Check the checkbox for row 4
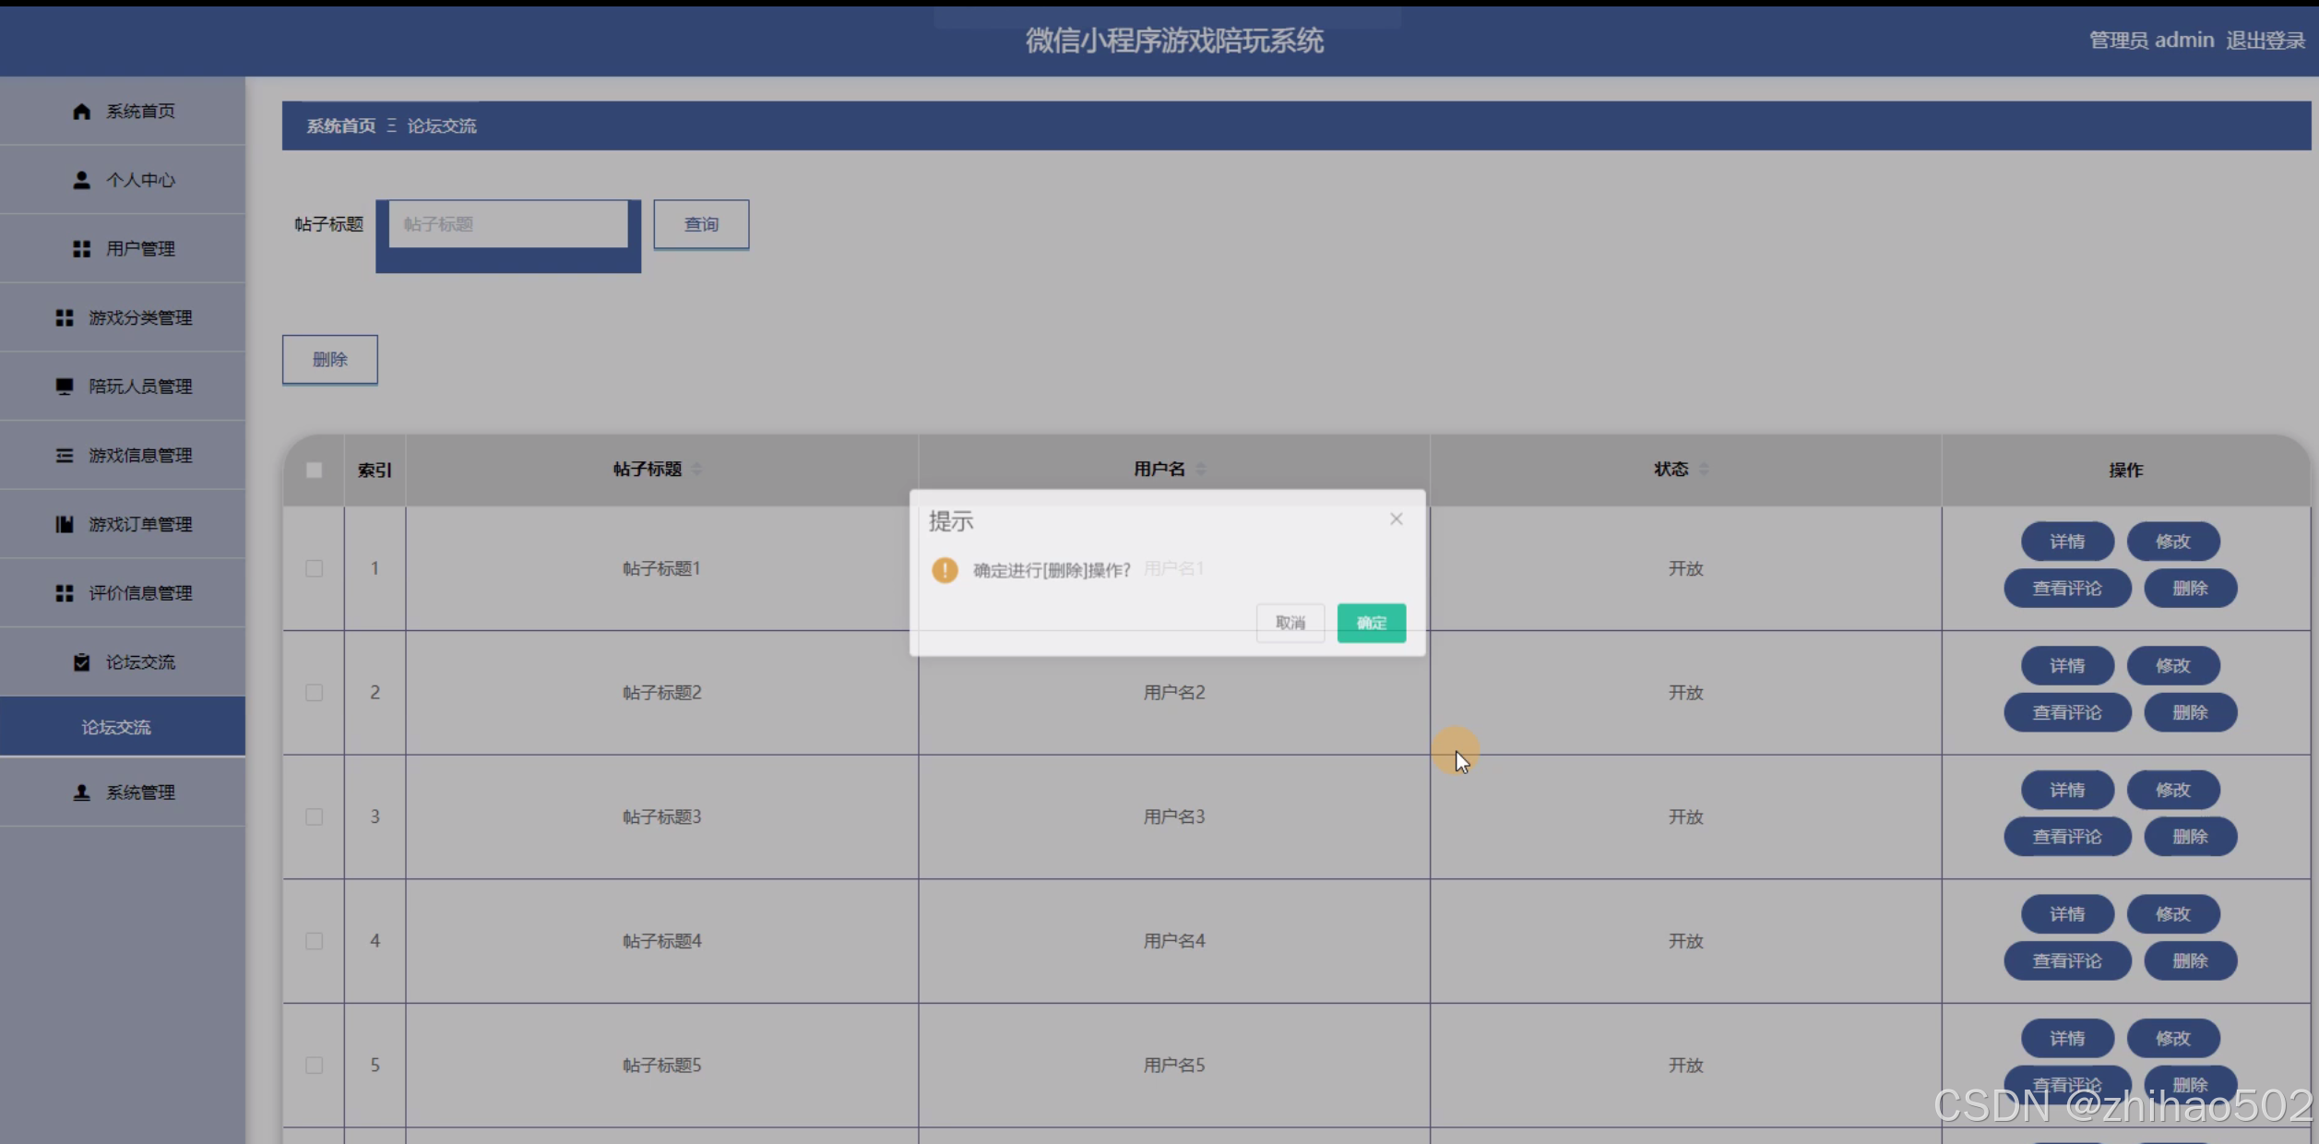Screen dimensions: 2319x1144 pyautogui.click(x=314, y=941)
